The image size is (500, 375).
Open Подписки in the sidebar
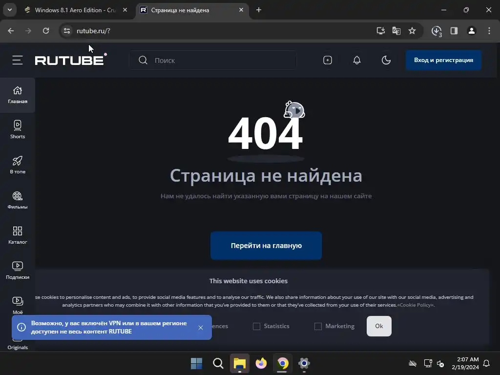(x=18, y=271)
